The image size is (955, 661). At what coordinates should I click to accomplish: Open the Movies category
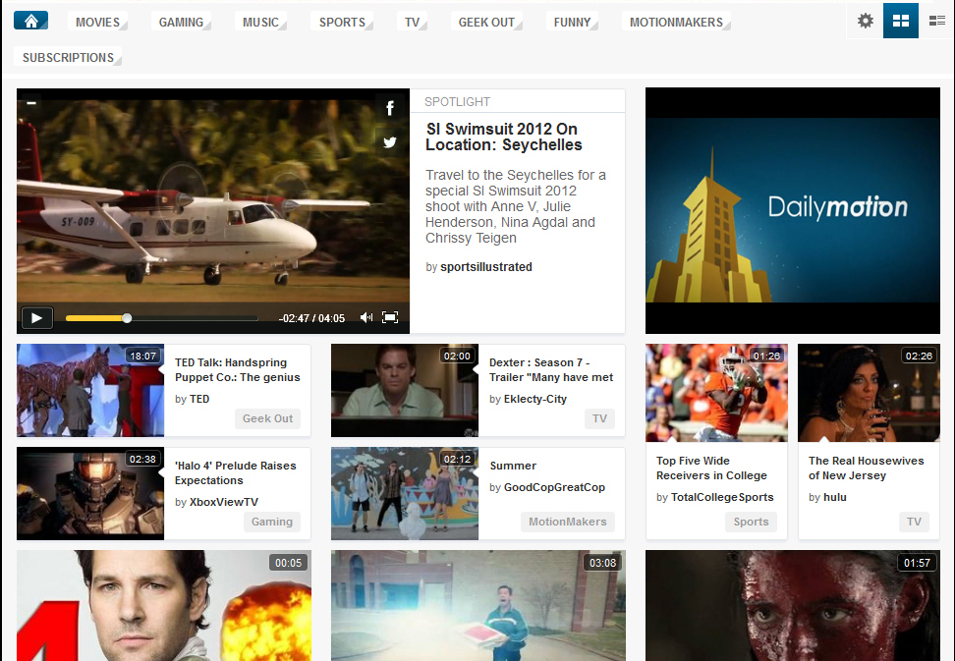[x=97, y=22]
